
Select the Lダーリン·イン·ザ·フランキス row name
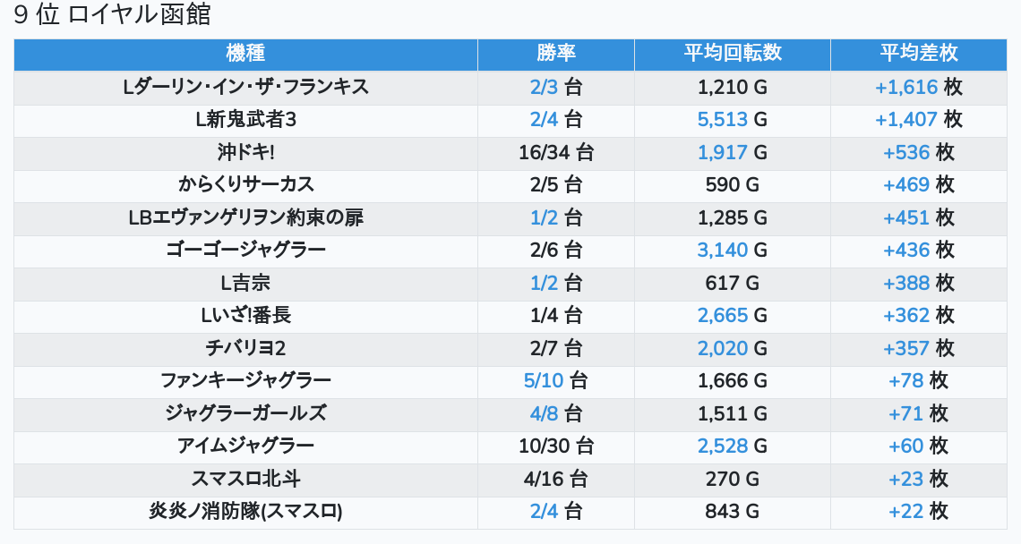click(x=245, y=87)
